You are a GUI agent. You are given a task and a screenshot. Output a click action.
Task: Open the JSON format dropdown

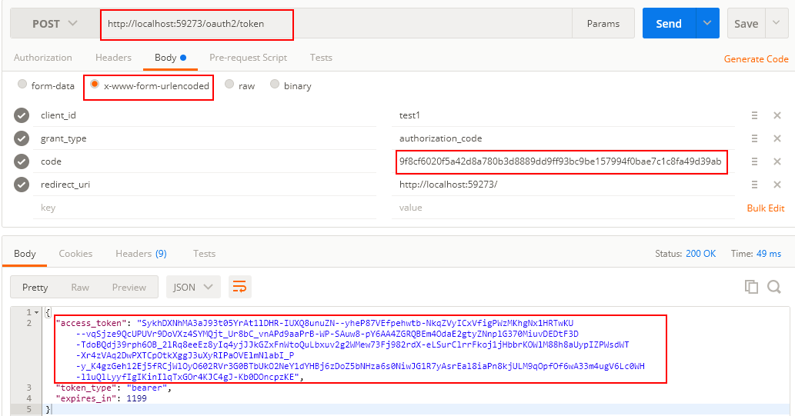(x=193, y=288)
